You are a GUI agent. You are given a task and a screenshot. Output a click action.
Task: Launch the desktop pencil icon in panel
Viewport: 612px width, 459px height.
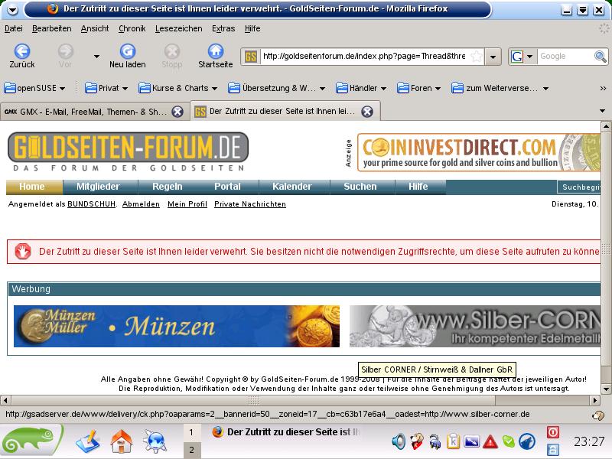tap(88, 441)
